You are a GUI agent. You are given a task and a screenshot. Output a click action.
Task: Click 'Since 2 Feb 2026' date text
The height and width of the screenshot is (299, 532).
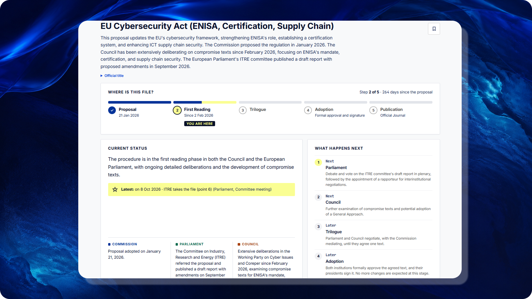199,115
